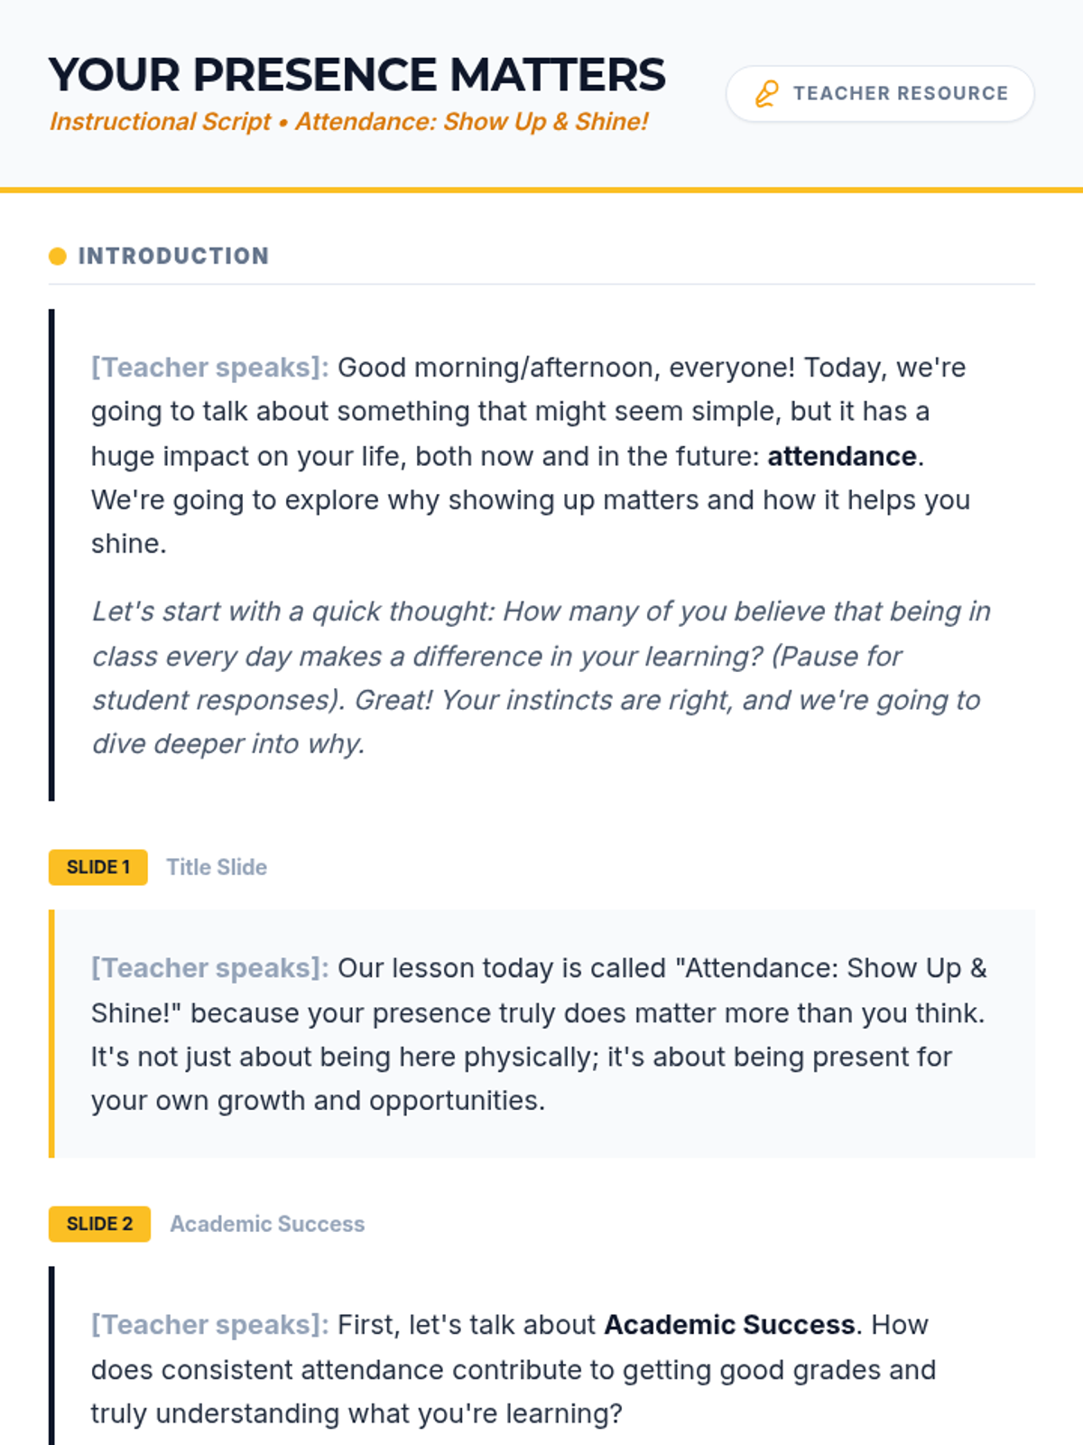Image resolution: width=1083 pixels, height=1445 pixels.
Task: Select the Slide 1 yellow label
Action: (98, 867)
